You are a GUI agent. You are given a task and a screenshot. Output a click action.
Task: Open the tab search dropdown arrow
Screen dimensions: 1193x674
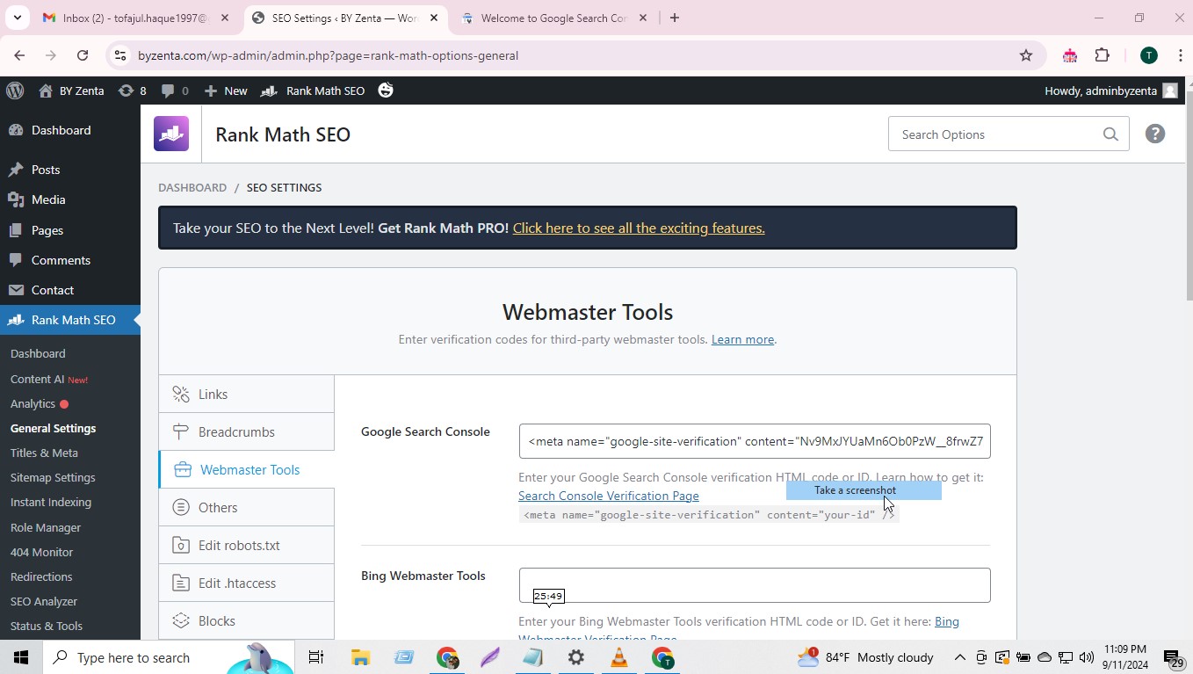17,18
